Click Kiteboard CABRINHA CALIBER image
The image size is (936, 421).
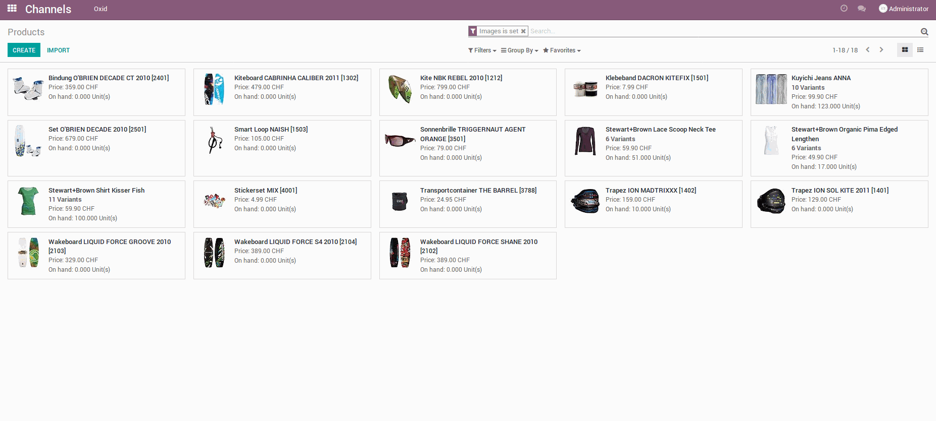(214, 89)
